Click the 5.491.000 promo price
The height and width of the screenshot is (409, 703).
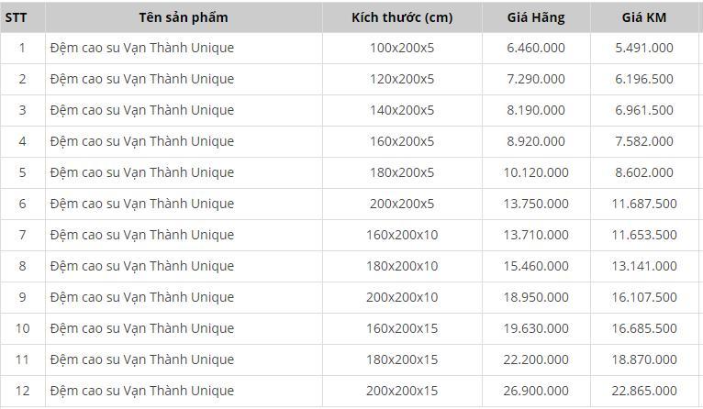(644, 48)
